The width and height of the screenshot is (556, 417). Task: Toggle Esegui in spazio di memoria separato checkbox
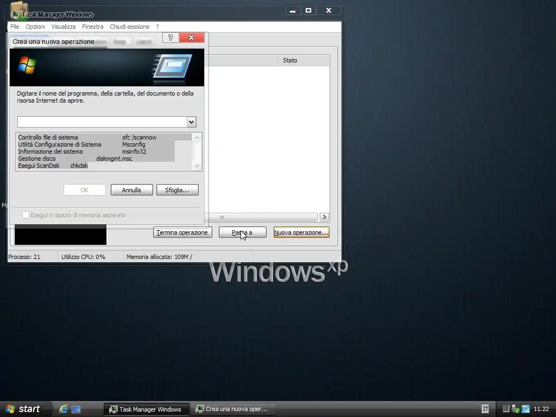coord(26,214)
